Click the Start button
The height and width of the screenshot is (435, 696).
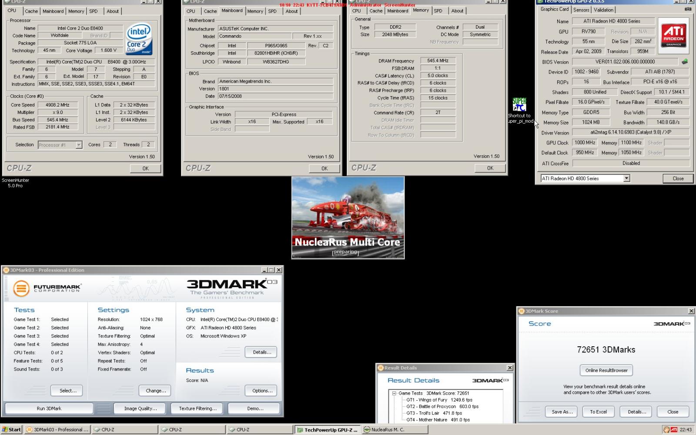pos(11,430)
